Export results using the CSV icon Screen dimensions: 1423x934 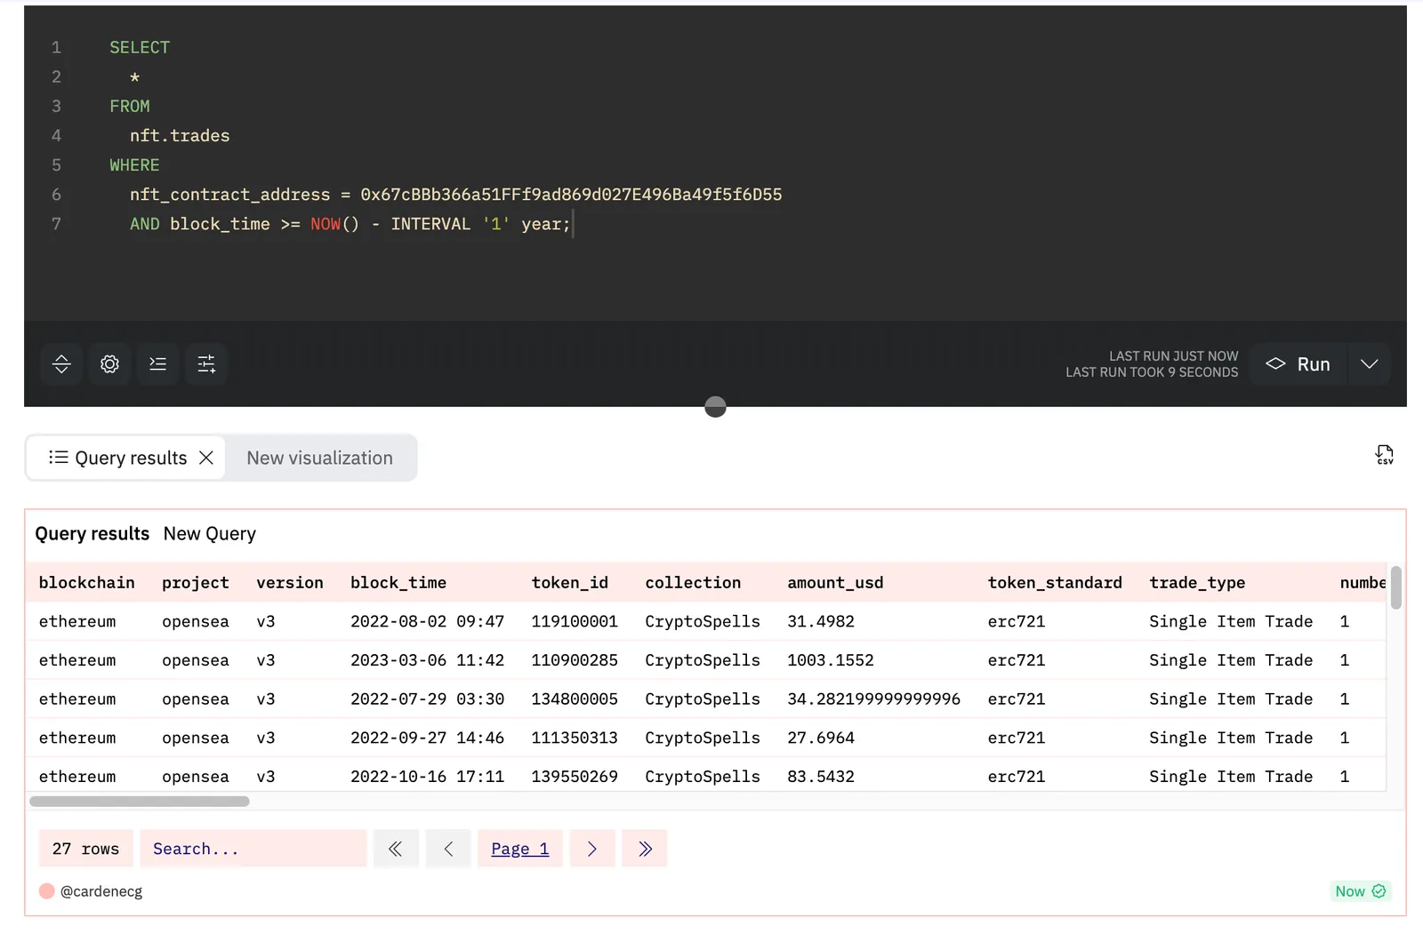point(1385,455)
